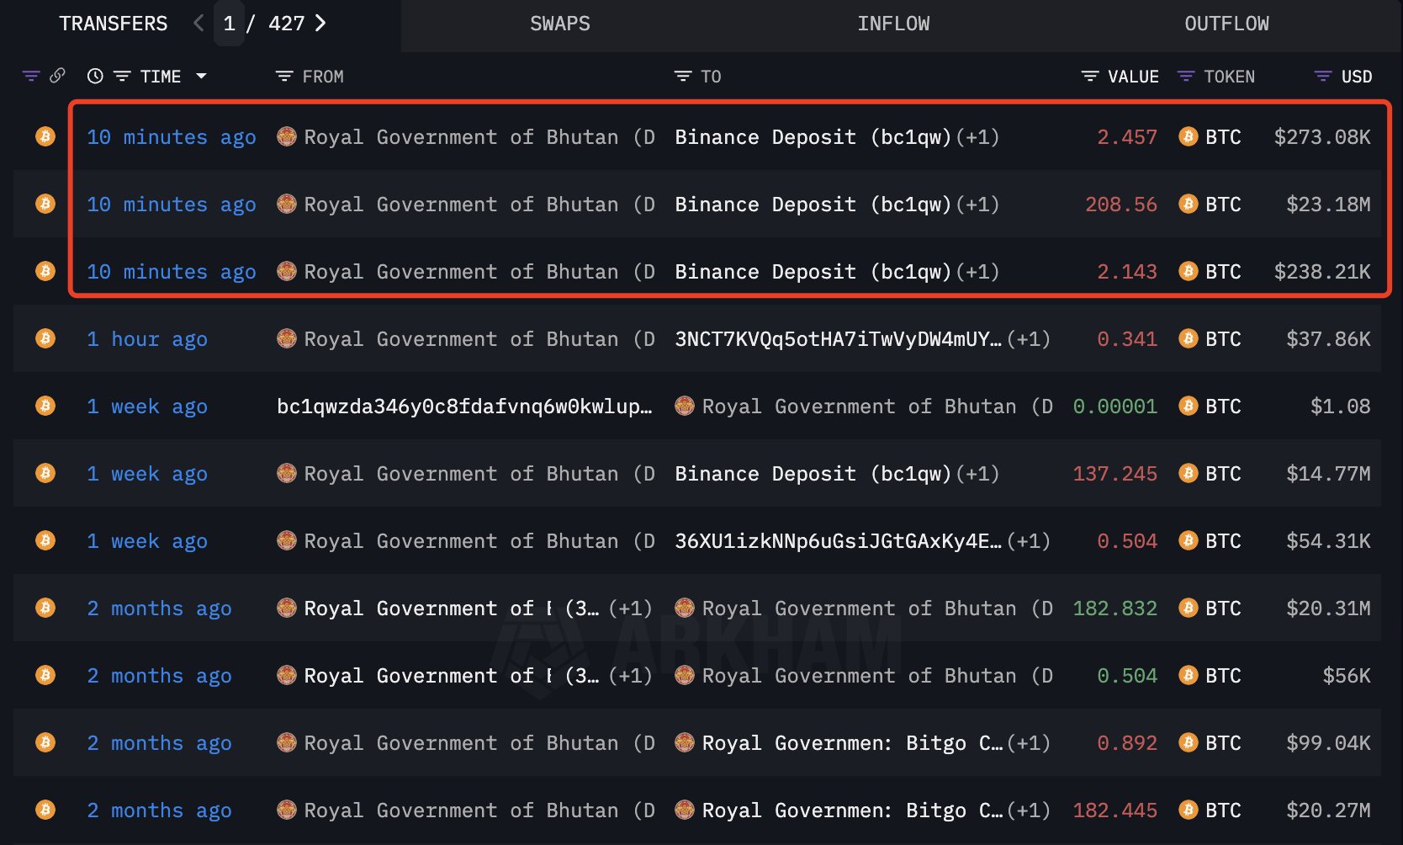
Task: Click BTC token icon in 2.457 row
Action: point(1189,136)
